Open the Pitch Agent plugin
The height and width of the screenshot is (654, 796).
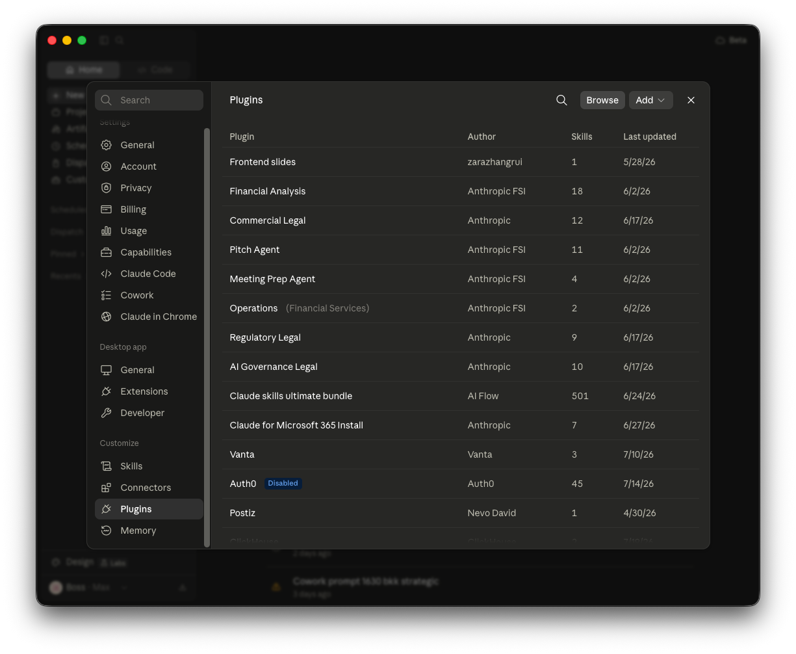tap(255, 250)
